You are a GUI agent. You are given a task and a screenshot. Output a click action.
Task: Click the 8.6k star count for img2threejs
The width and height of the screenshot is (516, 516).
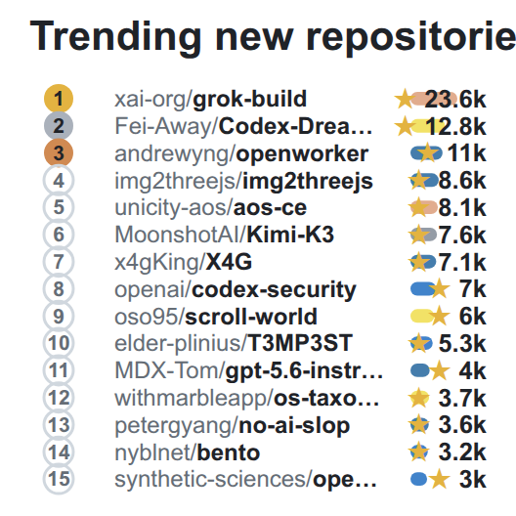tap(462, 181)
